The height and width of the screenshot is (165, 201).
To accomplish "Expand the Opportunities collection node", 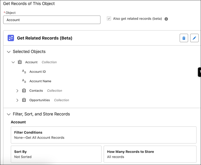I will (17, 100).
